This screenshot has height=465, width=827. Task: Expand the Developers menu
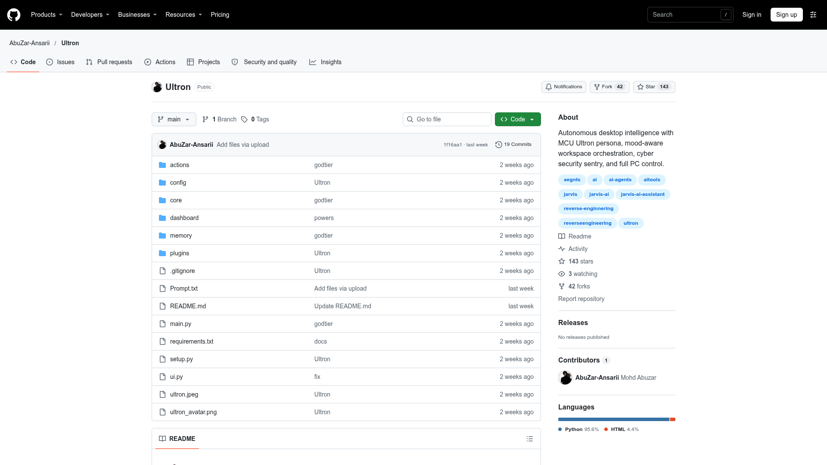tap(90, 15)
